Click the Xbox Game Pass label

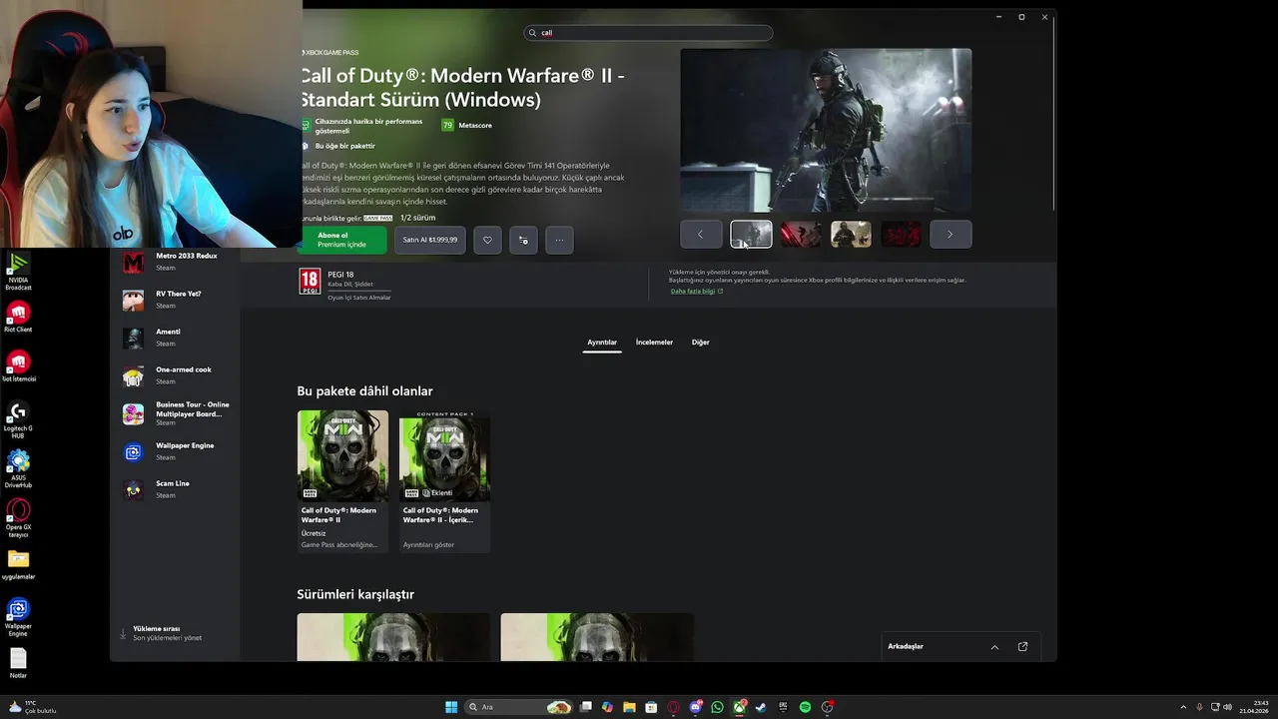tap(330, 52)
